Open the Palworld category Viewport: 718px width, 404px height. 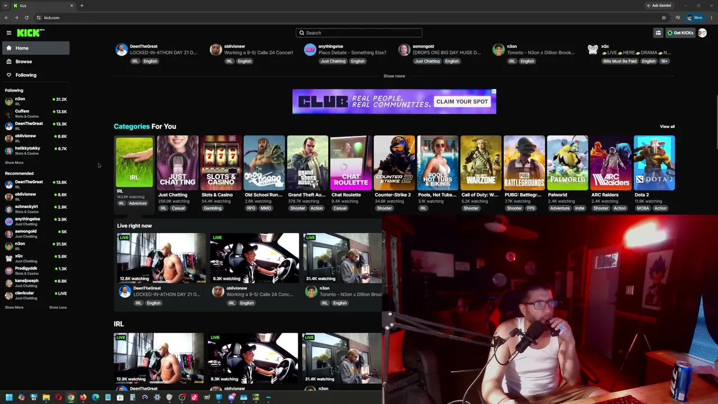[x=567, y=163]
